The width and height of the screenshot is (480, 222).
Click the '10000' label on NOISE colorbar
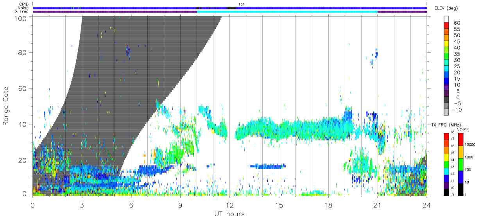pyautogui.click(x=471, y=145)
